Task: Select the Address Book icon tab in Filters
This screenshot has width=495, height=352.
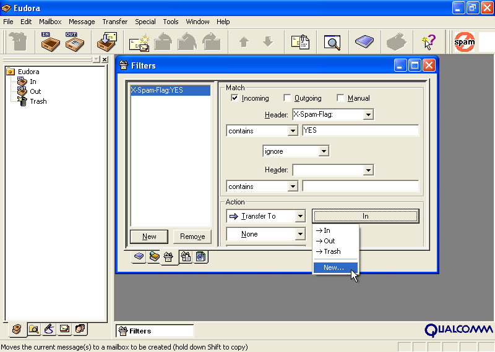Action: 139,256
